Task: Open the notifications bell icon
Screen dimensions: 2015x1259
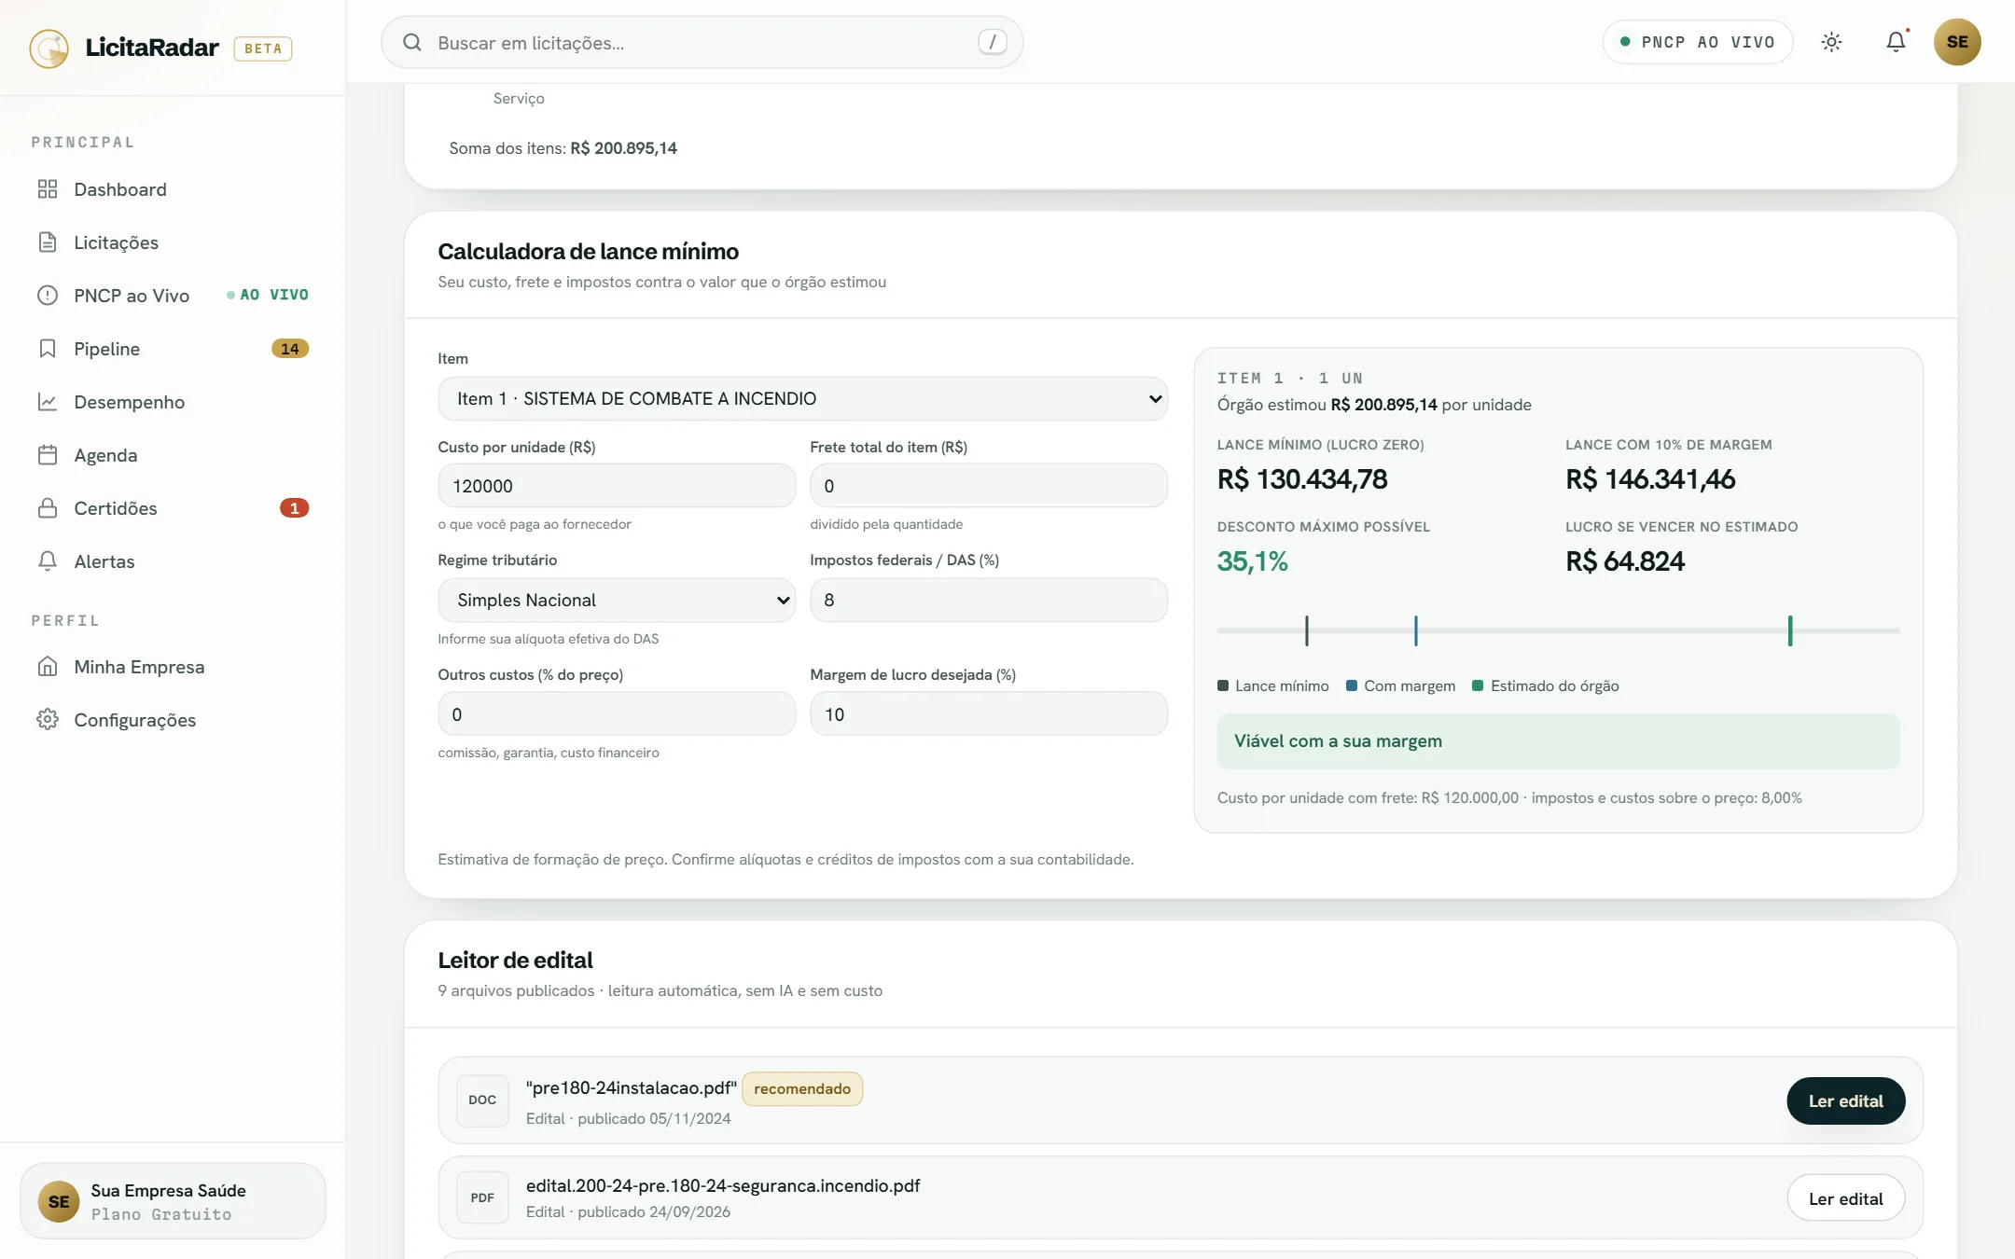Action: pos(1896,42)
